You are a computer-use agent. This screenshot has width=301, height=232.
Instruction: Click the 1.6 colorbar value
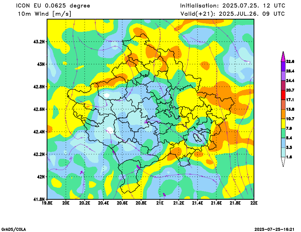289,157
